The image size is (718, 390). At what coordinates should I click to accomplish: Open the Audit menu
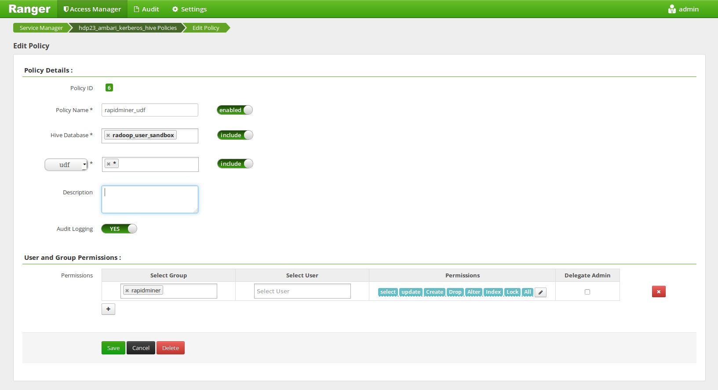[146, 9]
